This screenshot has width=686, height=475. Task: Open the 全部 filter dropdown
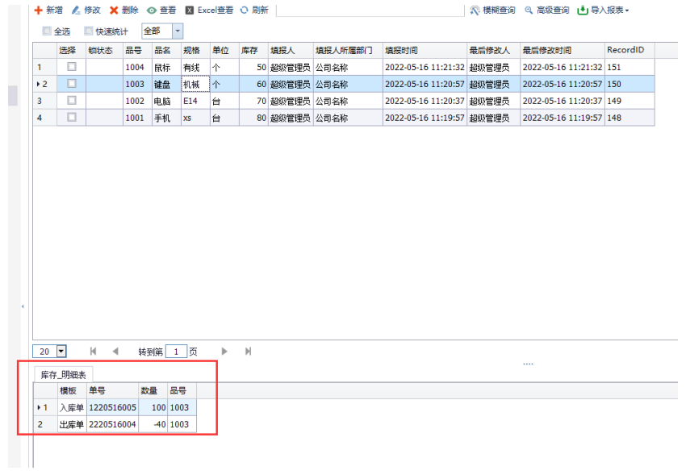177,31
